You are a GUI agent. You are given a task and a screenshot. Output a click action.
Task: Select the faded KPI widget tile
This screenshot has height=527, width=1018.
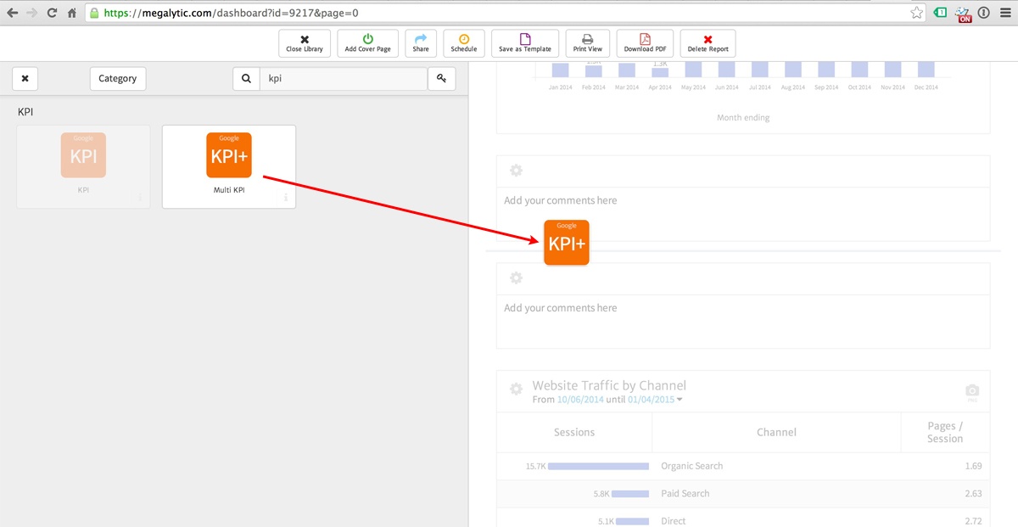coord(83,166)
